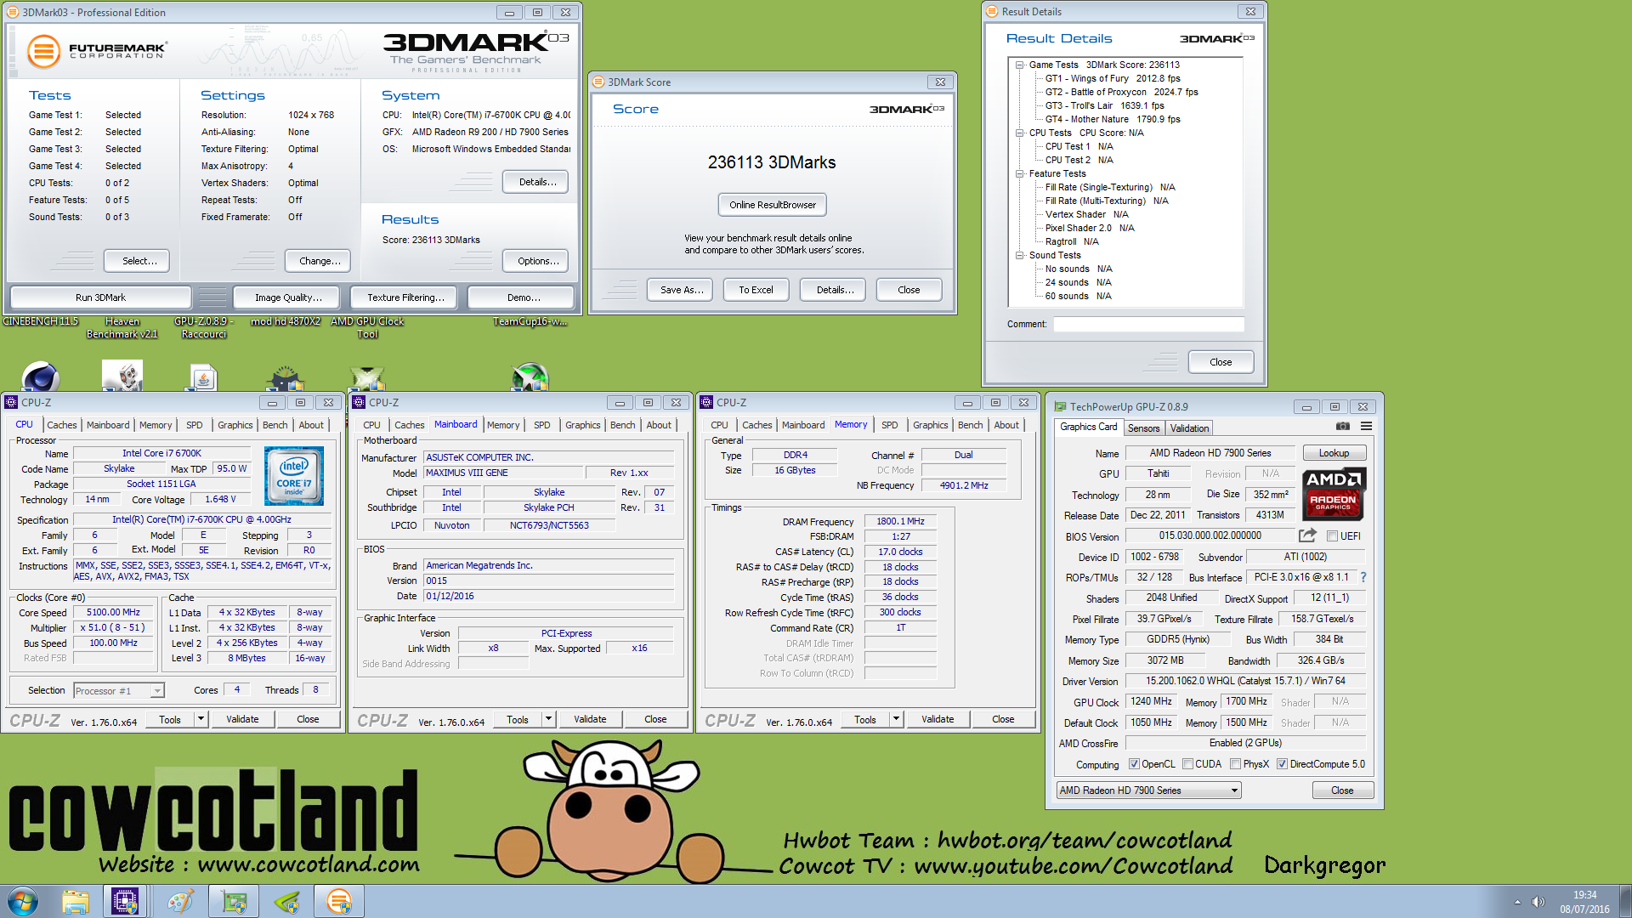
Task: Open Tools dropdown arrow in Mainboard CPU-Z window
Action: 549,719
